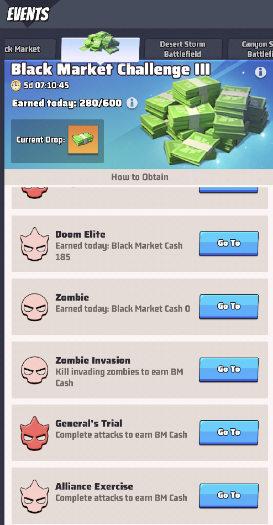
Task: Go To Alliance Exercise activity
Action: (229, 495)
